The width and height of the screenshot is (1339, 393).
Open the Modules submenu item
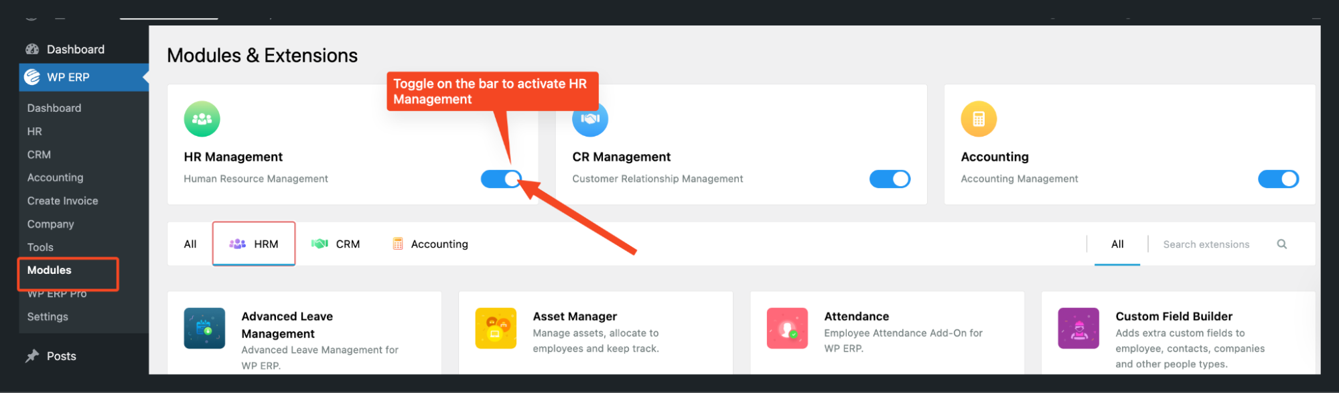pyautogui.click(x=49, y=270)
